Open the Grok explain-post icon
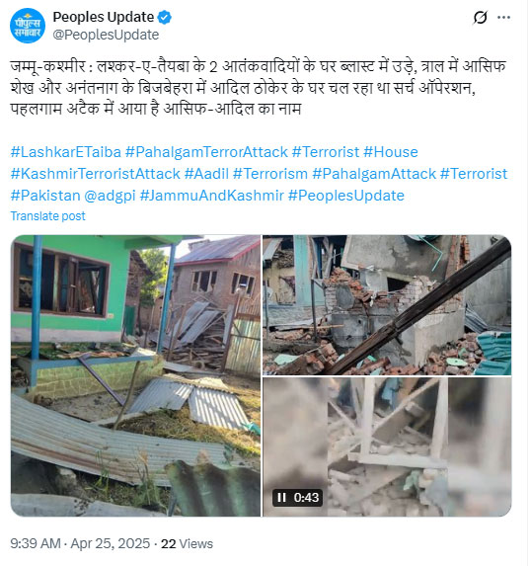531x566 pixels. [480, 18]
